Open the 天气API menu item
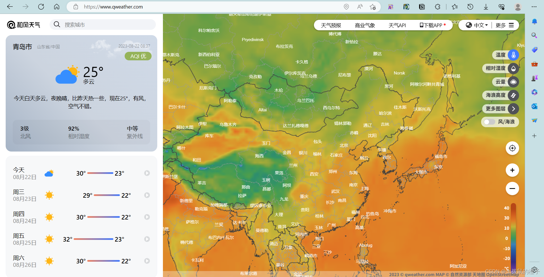544x277 pixels. tap(397, 25)
